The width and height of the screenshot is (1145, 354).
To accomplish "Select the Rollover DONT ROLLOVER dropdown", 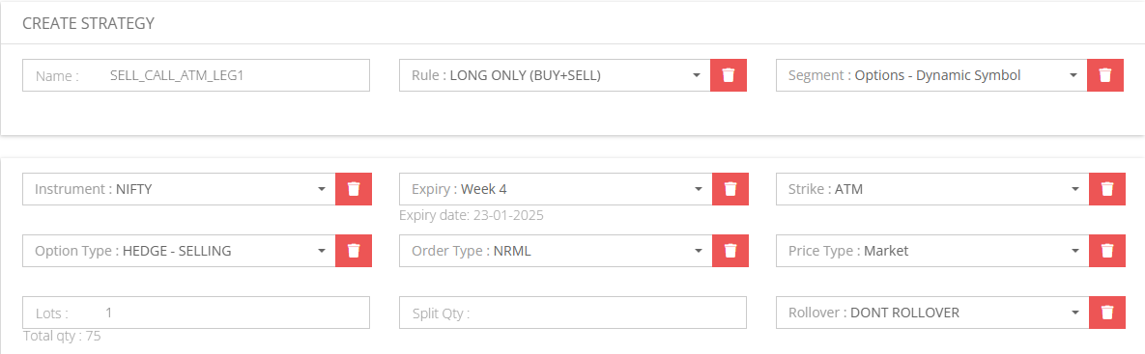I will 932,313.
